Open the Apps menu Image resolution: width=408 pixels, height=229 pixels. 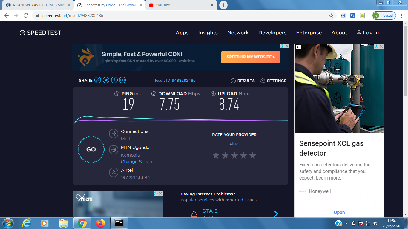coord(182,33)
